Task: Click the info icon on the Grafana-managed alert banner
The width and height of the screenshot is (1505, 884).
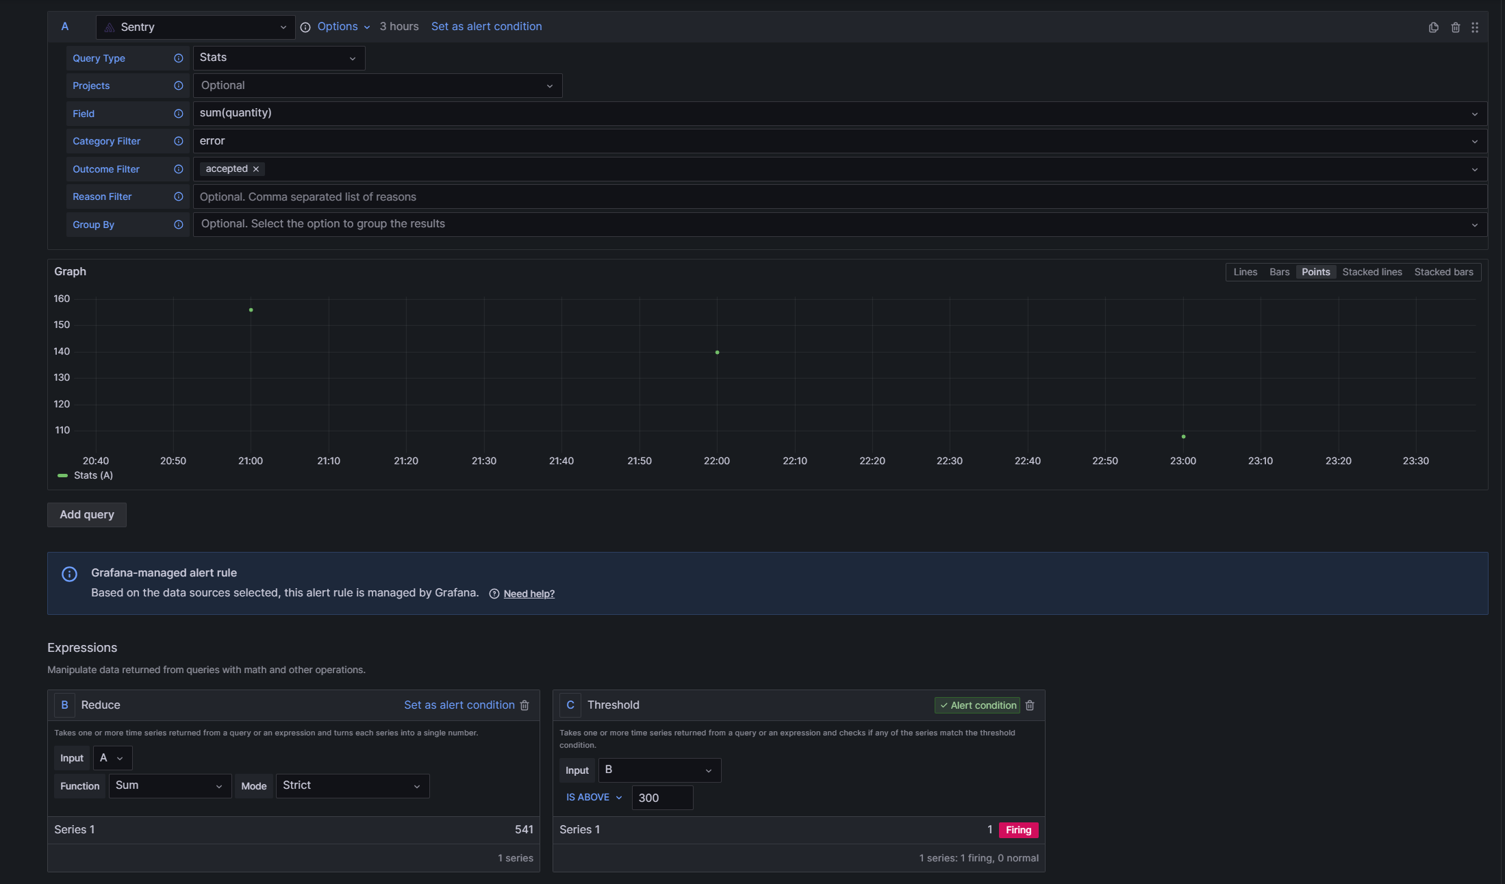Action: (69, 574)
